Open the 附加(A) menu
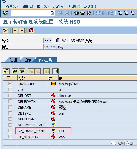Screen dimensions: 137x149 [58, 6]
